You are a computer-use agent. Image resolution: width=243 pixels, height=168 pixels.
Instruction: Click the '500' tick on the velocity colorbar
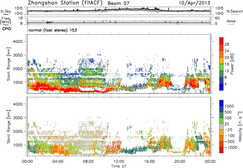tap(228, 112)
